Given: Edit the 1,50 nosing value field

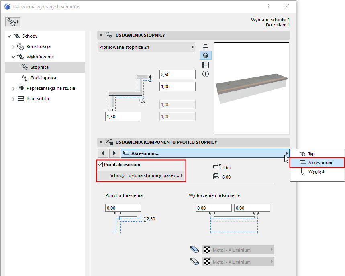Looking at the screenshot, I should pos(123,117).
